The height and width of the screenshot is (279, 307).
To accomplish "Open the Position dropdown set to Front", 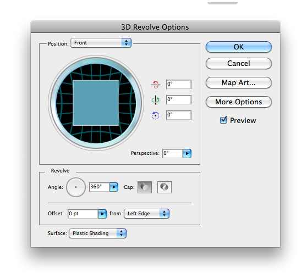I will point(101,43).
